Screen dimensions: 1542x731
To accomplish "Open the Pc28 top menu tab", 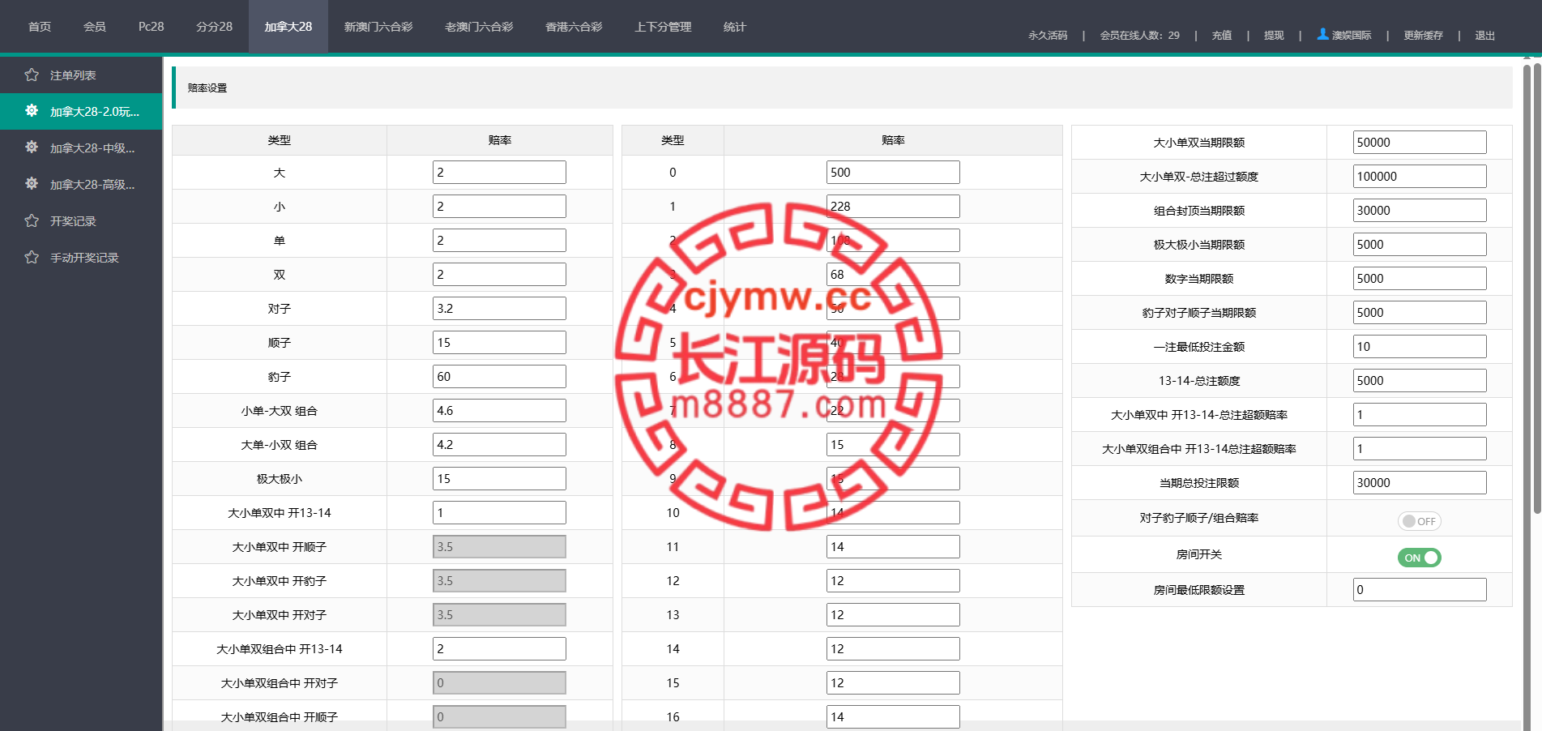I will point(151,27).
